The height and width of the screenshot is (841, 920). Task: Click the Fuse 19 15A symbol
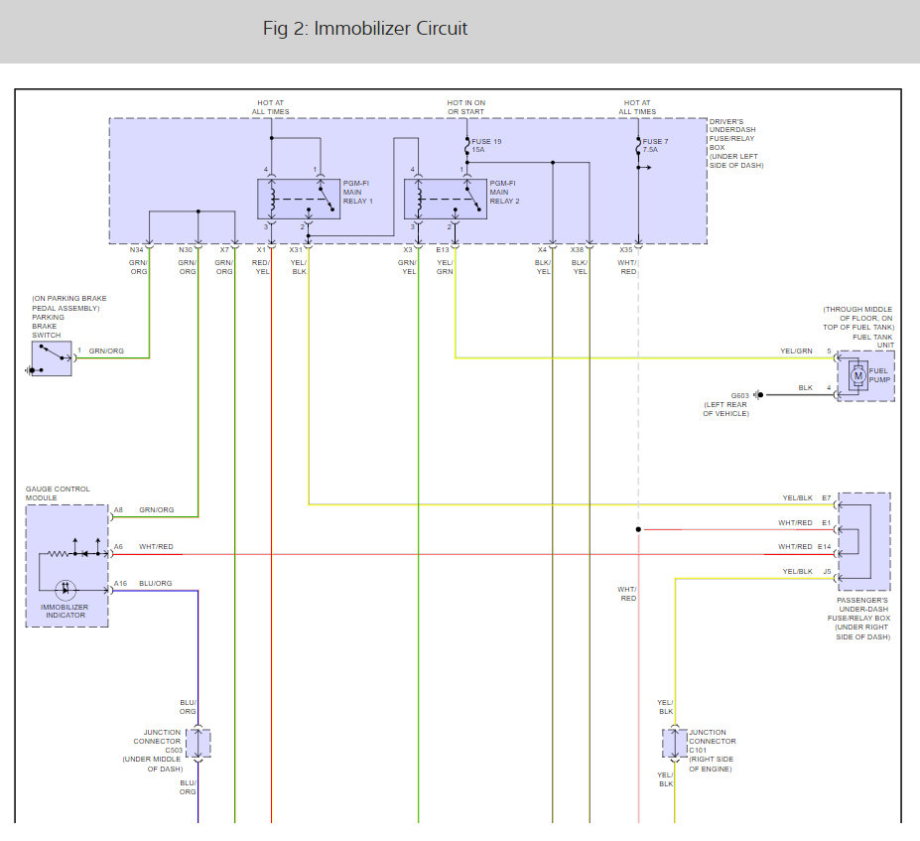467,146
